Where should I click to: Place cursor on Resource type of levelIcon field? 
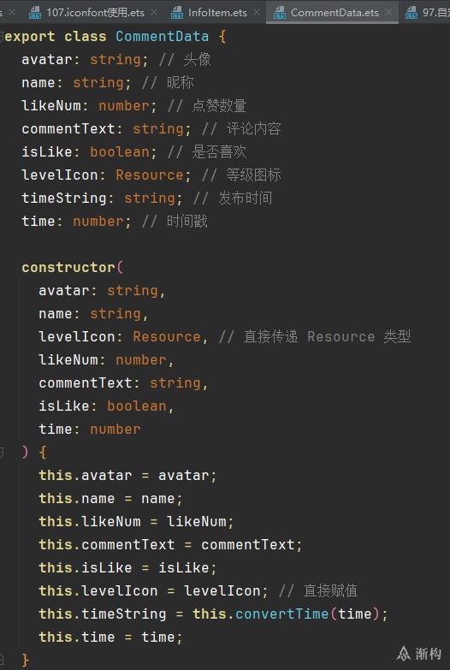(149, 175)
